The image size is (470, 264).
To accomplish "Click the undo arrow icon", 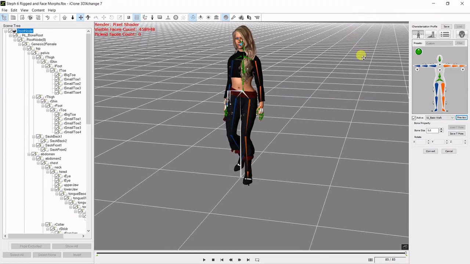I will [x=47, y=17].
